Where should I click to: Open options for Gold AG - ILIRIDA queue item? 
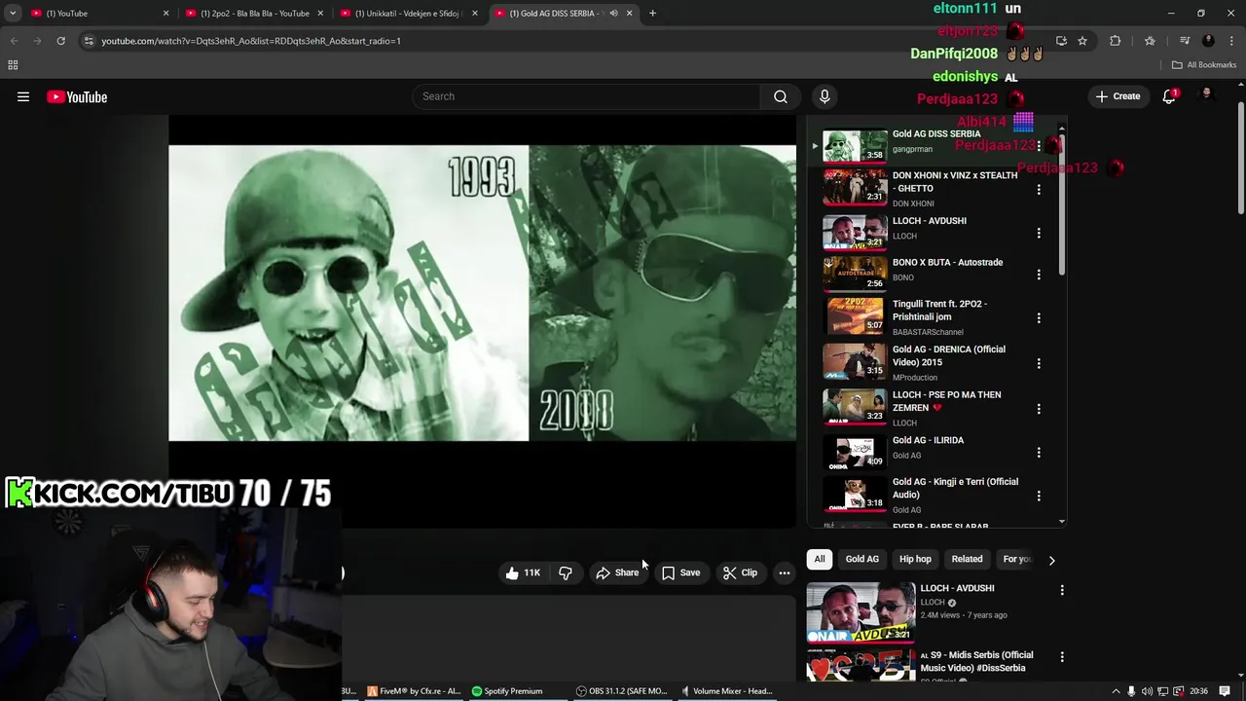click(1039, 453)
